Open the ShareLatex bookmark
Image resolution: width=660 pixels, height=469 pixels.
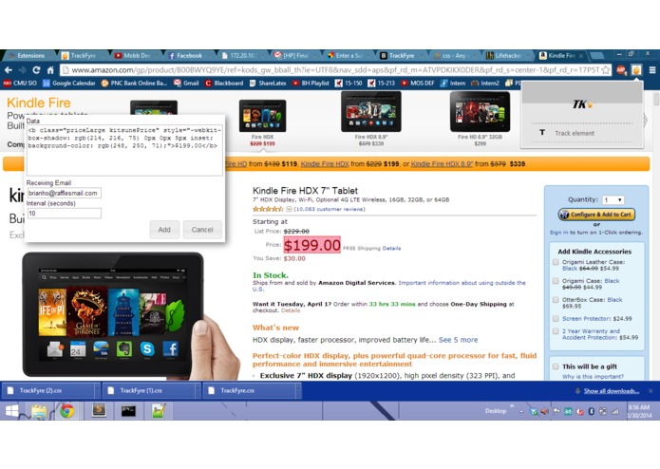[x=268, y=83]
